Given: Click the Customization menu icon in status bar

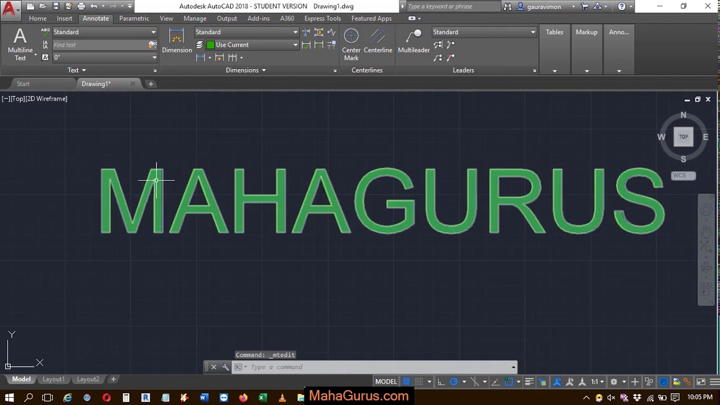Looking at the screenshot, I should [714, 382].
